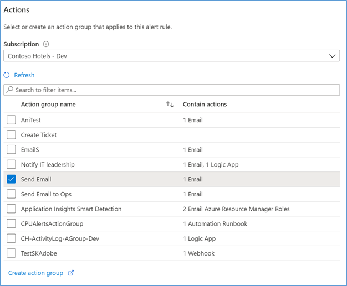This screenshot has height=286, width=347.
Task: Click the magnifier search icon
Action: pos(10,90)
